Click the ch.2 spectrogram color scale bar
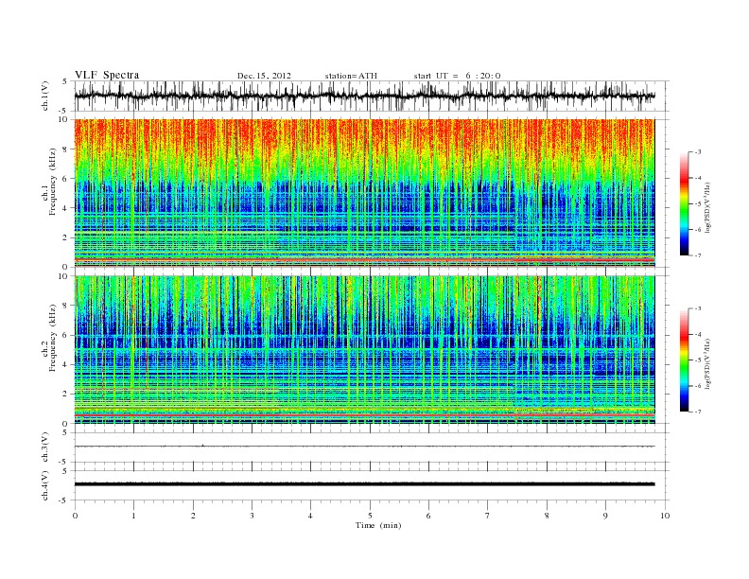The width and height of the screenshot is (749, 579). point(684,360)
